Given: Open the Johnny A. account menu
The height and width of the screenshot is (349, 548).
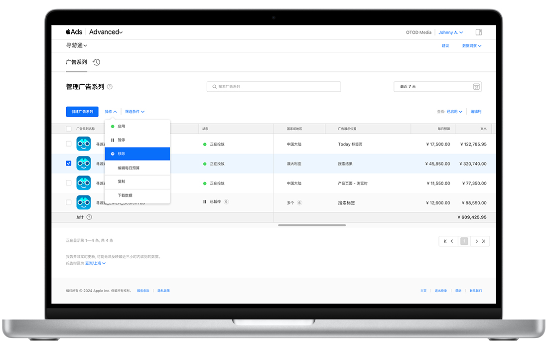Looking at the screenshot, I should pos(451,32).
